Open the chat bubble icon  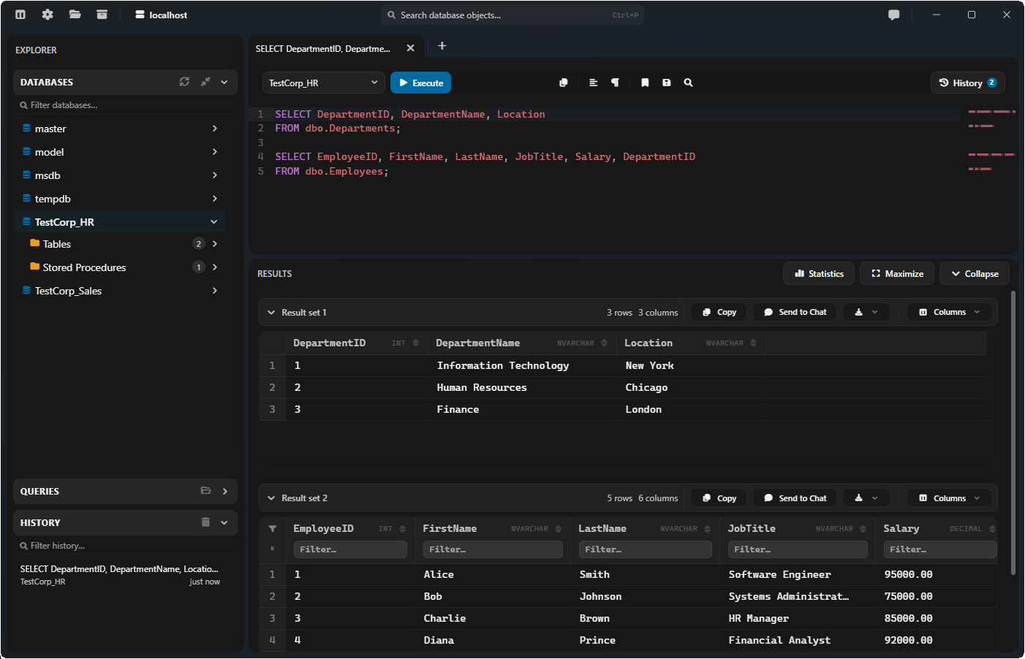click(x=893, y=15)
